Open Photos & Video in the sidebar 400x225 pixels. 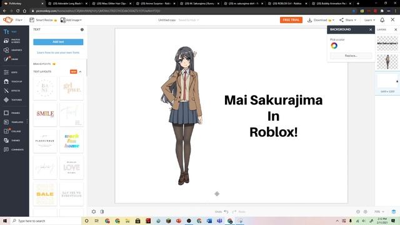tap(12, 41)
